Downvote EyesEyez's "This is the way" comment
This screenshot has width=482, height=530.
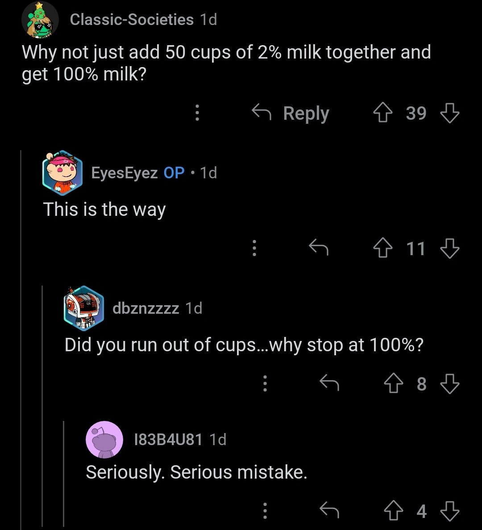pos(449,248)
